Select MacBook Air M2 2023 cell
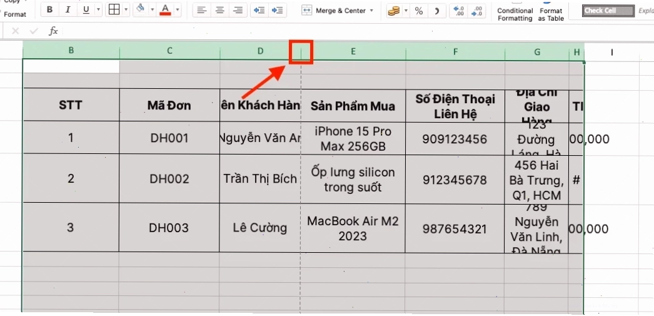This screenshot has height=316, width=654. point(353,228)
